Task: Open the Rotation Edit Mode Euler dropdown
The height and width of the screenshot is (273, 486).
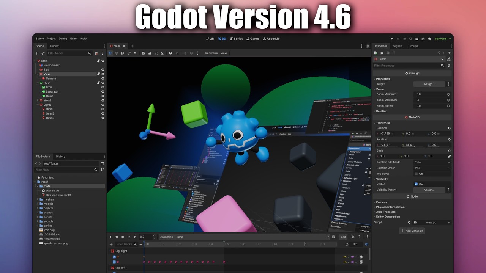Action: pos(432,162)
